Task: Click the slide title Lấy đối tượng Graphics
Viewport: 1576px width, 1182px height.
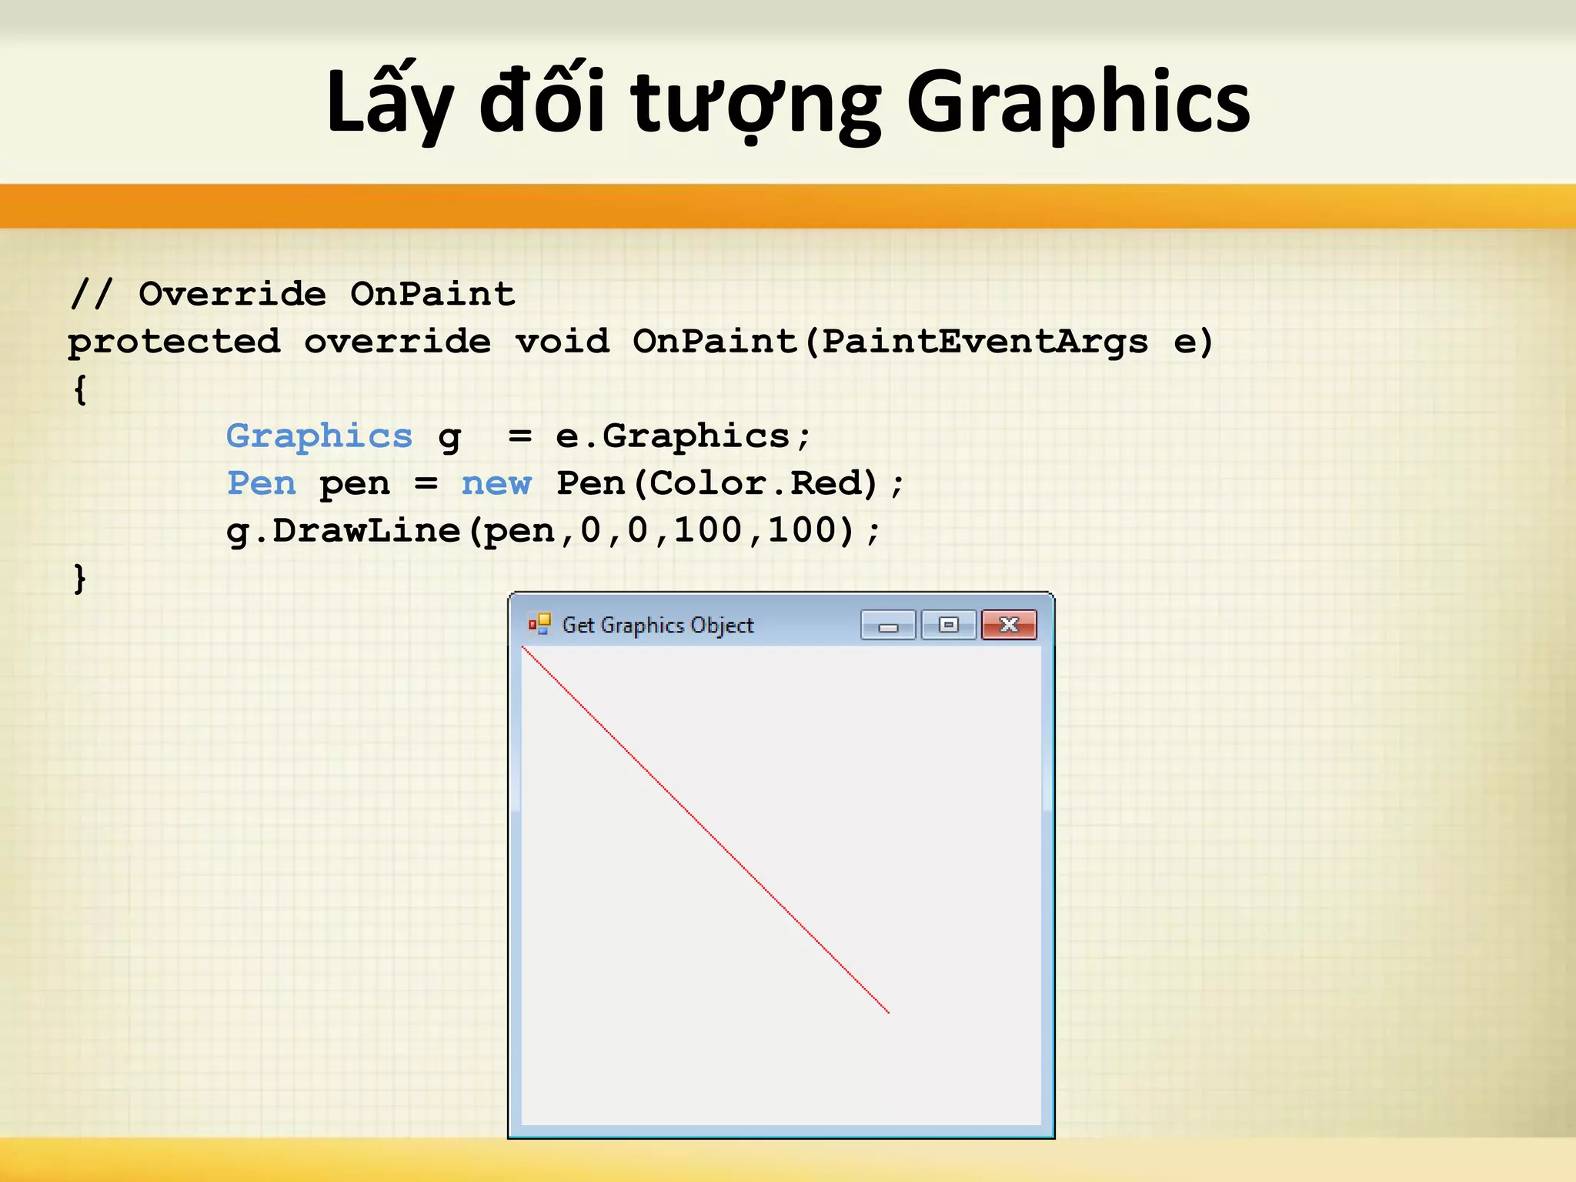Action: click(x=788, y=102)
